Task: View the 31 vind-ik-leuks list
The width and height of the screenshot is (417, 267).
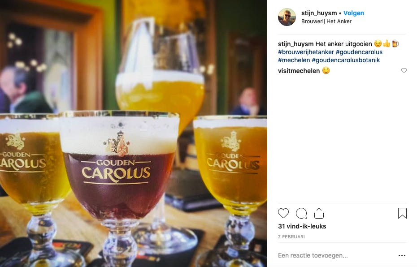Action: pyautogui.click(x=302, y=226)
